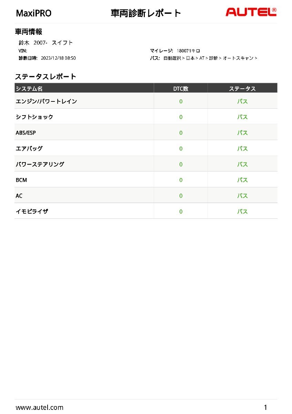Click the パス status for エンジン/パワートレイン

(242, 101)
